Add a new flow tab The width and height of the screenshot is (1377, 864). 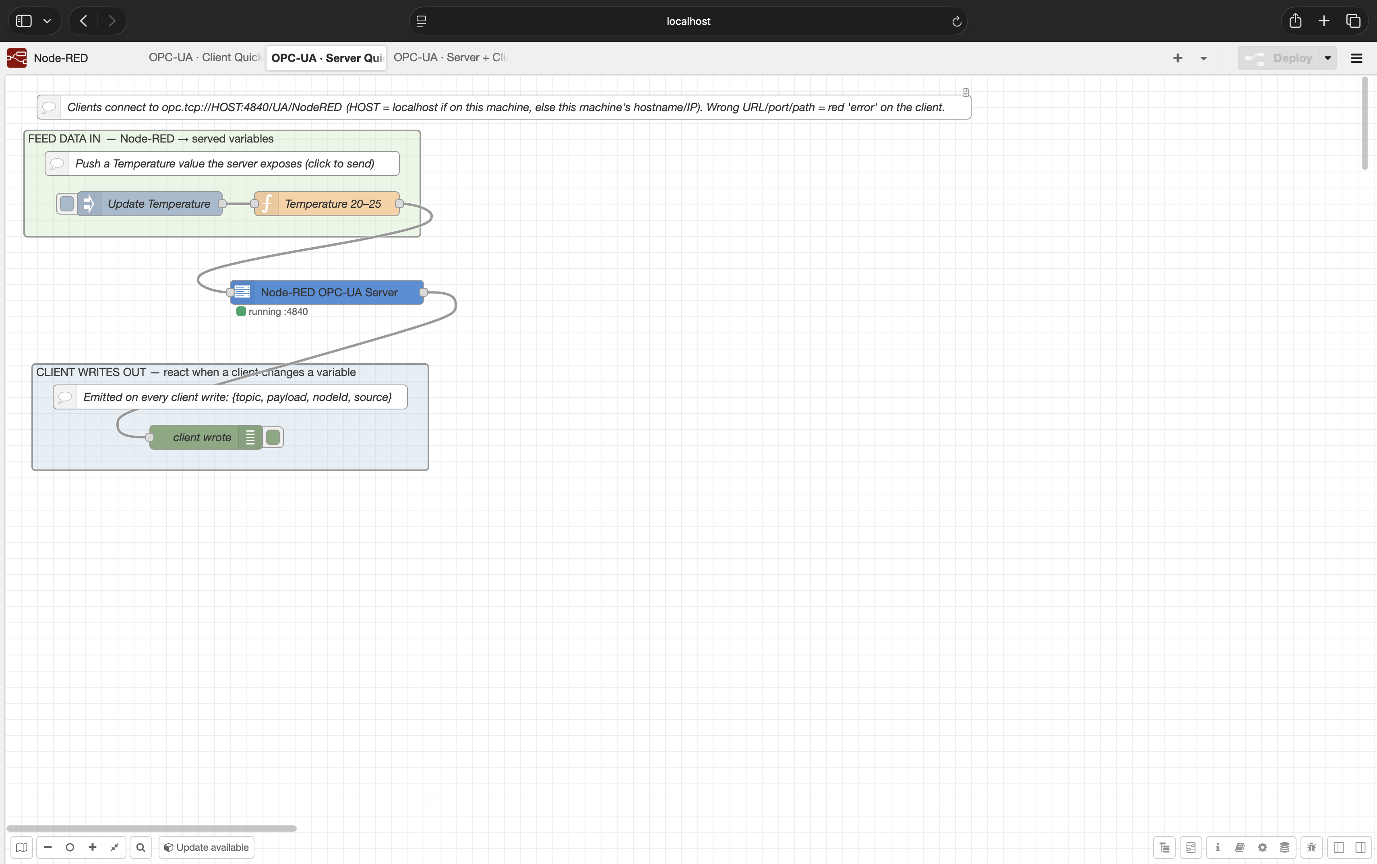1178,58
